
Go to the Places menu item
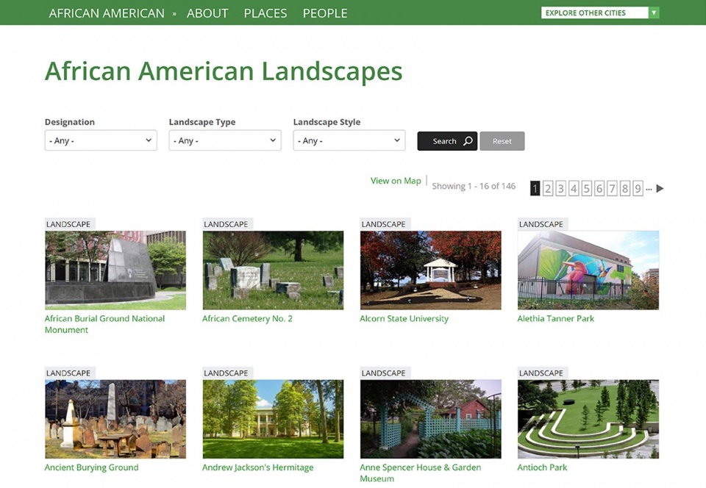pos(265,13)
